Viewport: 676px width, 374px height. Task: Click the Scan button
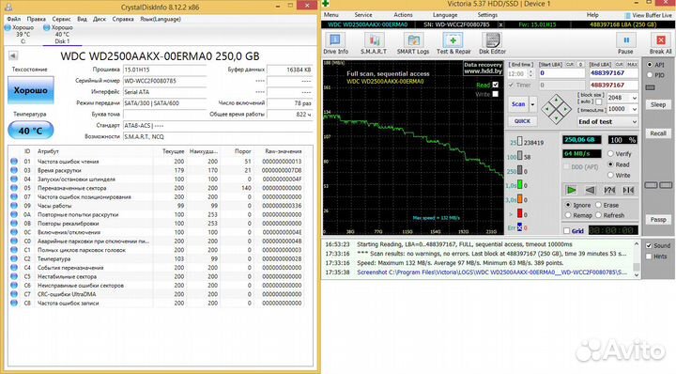(x=518, y=104)
